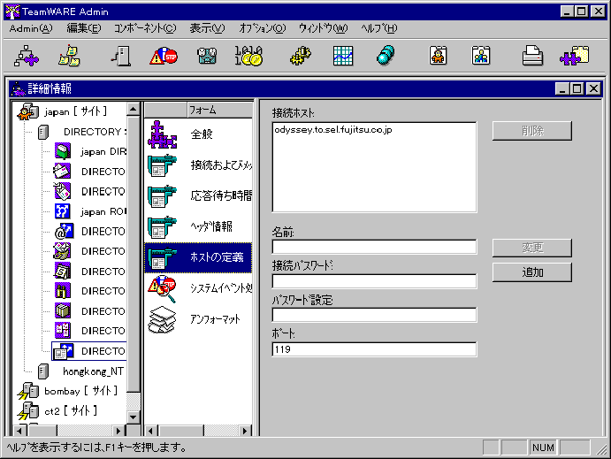Select odyssey.to.sel.fujitsu.co.jp in host list

(333, 130)
